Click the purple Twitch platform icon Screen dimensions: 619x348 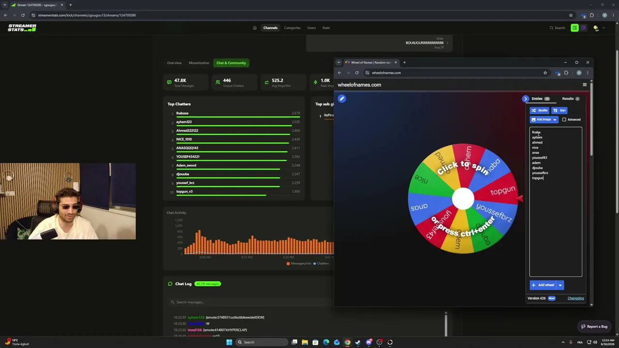coord(583,28)
